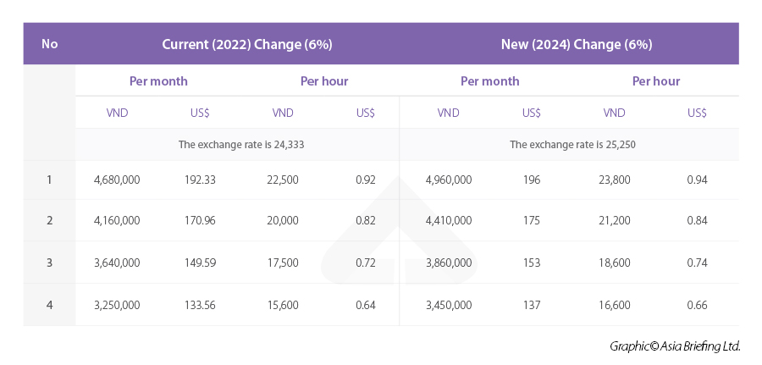762x365 pixels.
Task: Click the "No" column header
Action: coord(49,44)
